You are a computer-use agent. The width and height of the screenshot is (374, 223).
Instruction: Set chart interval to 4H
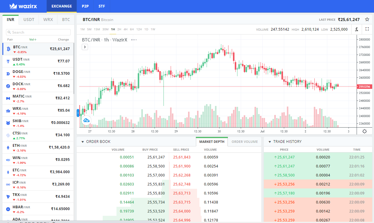point(125,29)
